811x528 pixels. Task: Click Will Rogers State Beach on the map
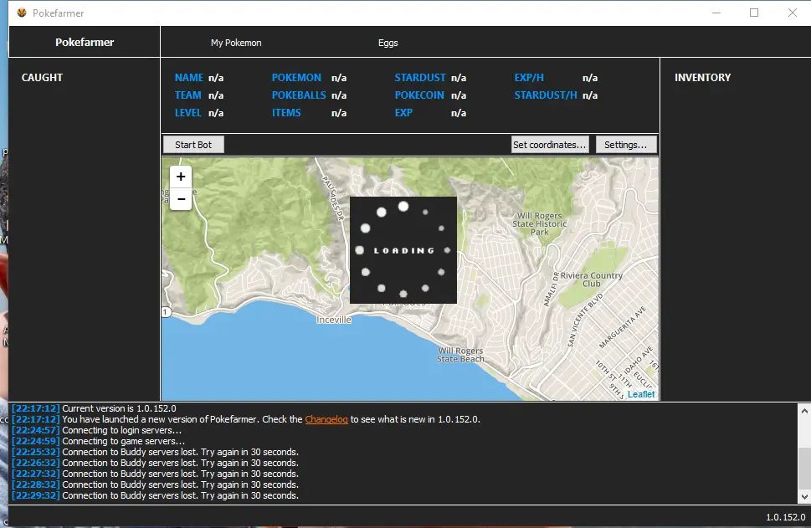pos(461,355)
